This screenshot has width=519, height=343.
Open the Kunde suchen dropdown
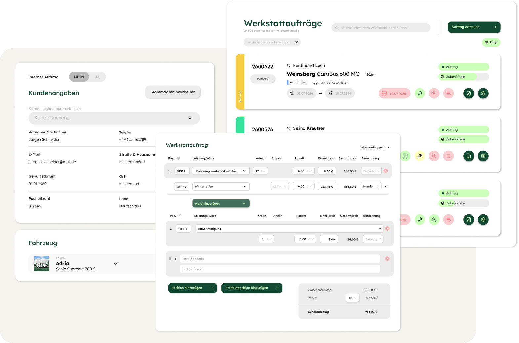pyautogui.click(x=114, y=118)
